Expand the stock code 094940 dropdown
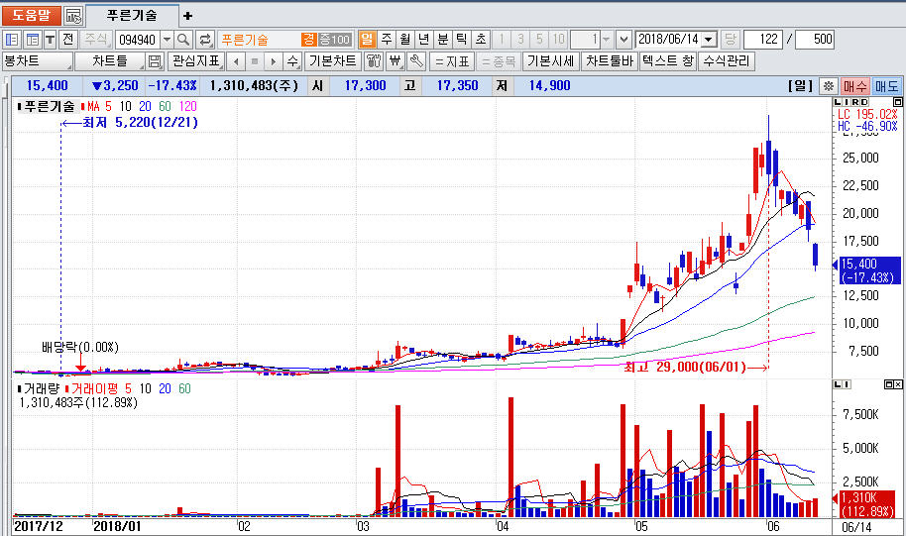 click(x=166, y=40)
